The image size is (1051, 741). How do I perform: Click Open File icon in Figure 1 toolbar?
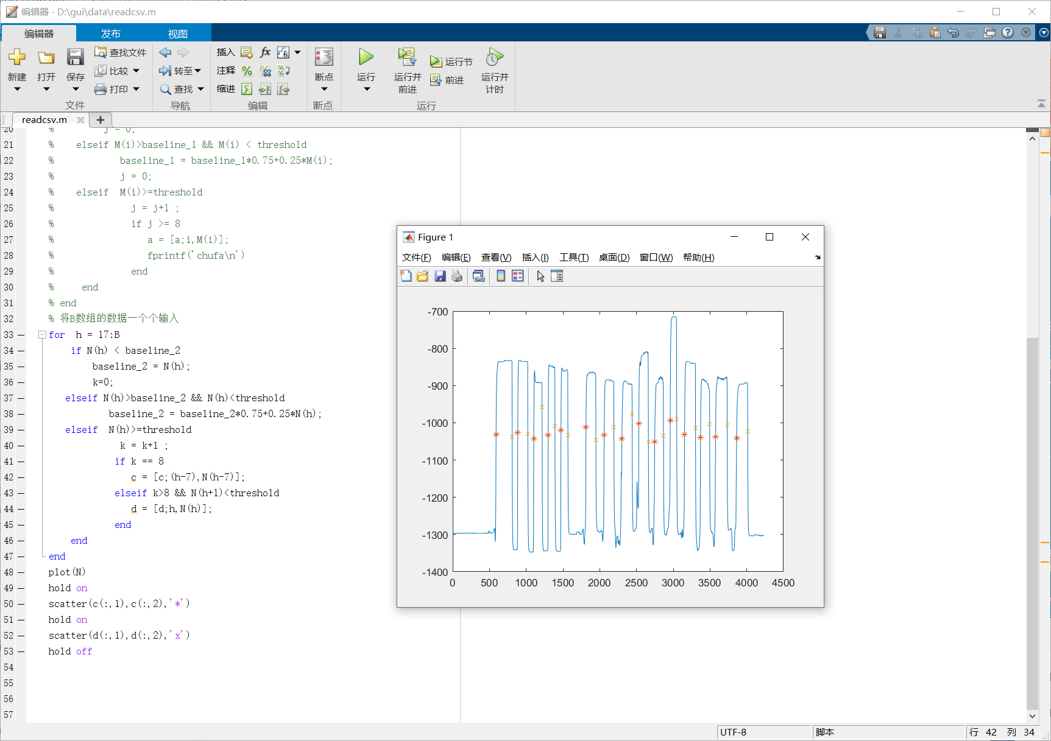423,276
